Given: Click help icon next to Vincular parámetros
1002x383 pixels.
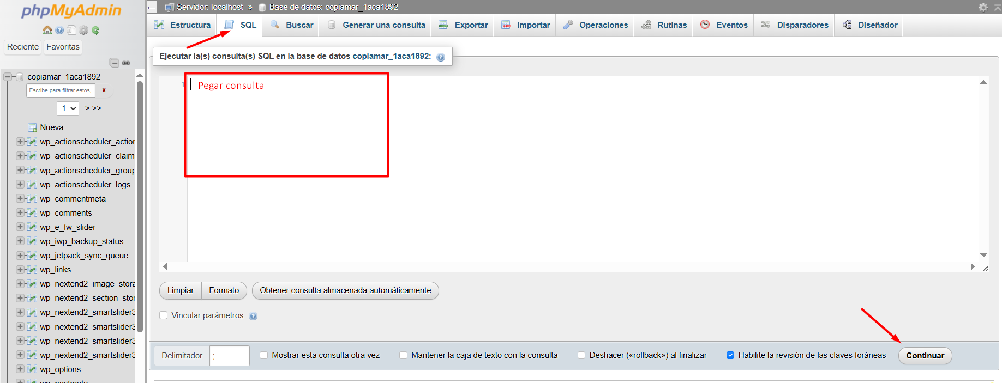Looking at the screenshot, I should 253,316.
